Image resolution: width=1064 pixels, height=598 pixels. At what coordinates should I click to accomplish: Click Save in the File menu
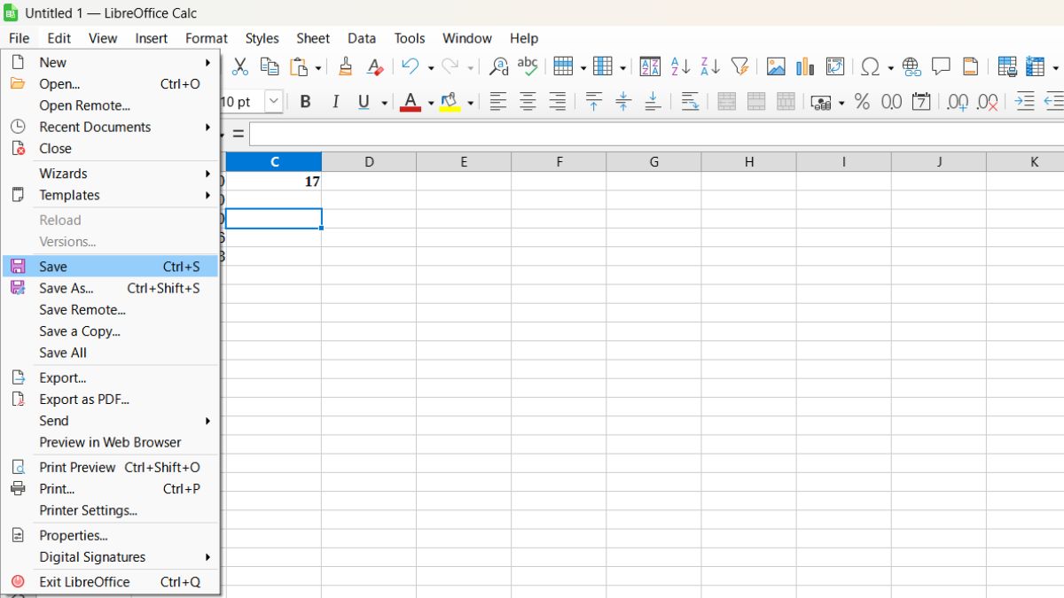coord(111,267)
